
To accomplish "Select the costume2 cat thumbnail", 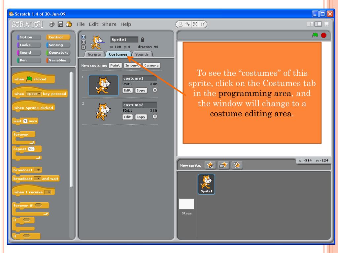I will pyautogui.click(x=103, y=112).
